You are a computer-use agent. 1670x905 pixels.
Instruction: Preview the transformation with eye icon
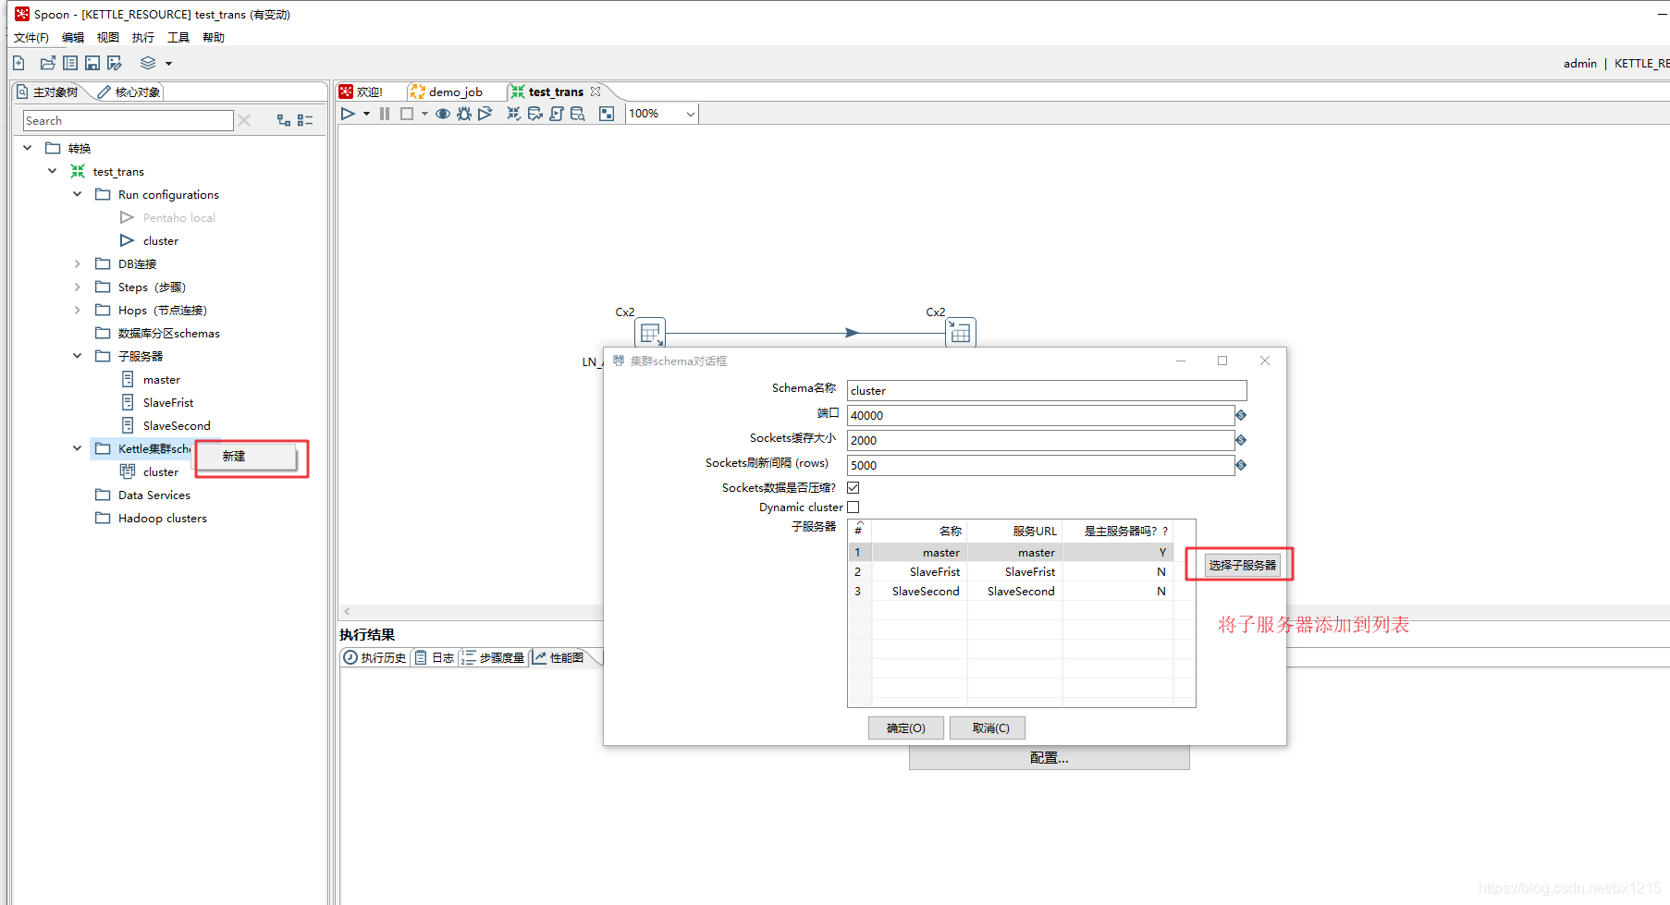click(x=443, y=114)
